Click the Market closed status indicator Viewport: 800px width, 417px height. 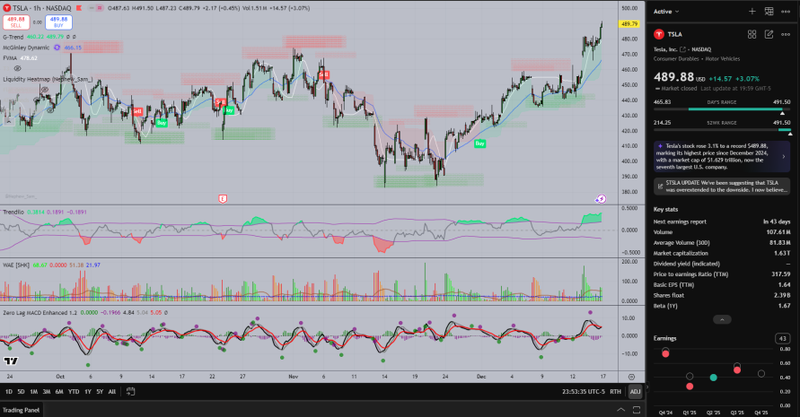(676, 88)
